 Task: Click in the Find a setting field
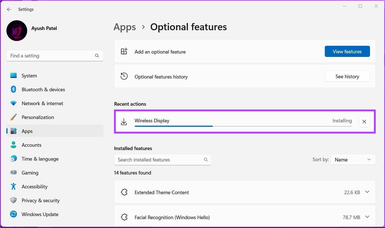(x=55, y=55)
